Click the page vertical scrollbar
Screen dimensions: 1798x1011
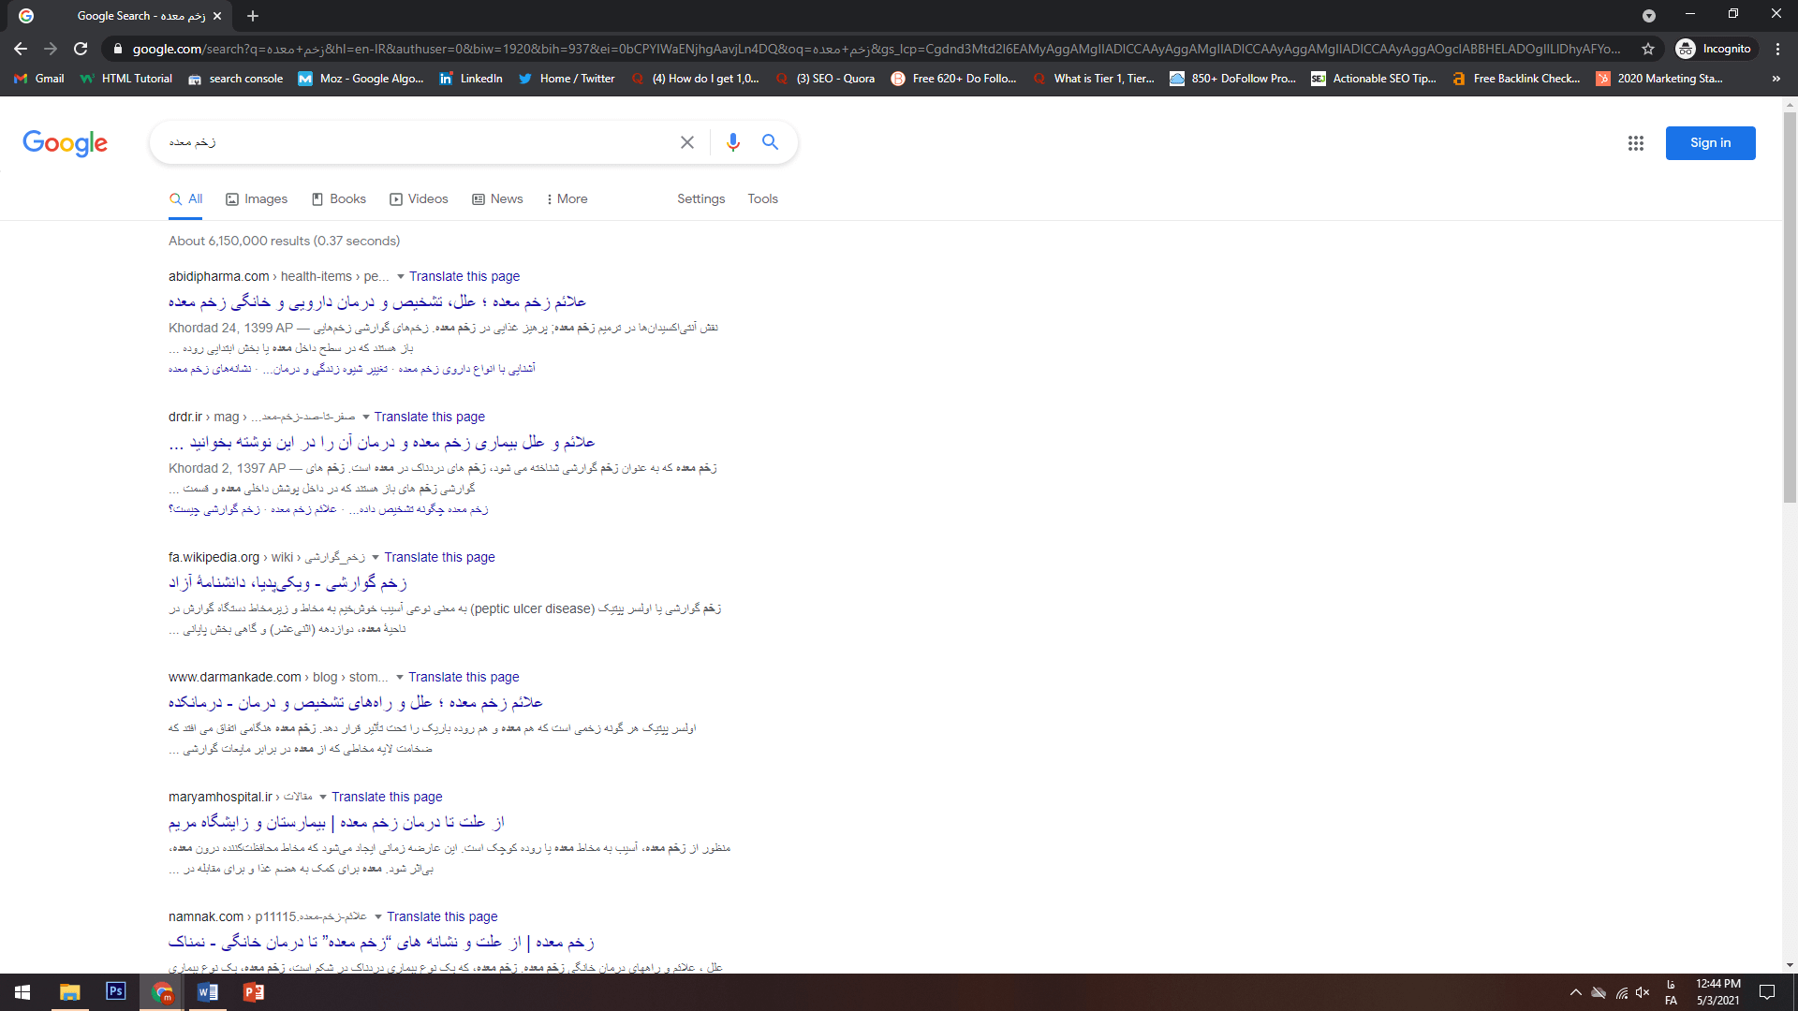(x=1790, y=309)
